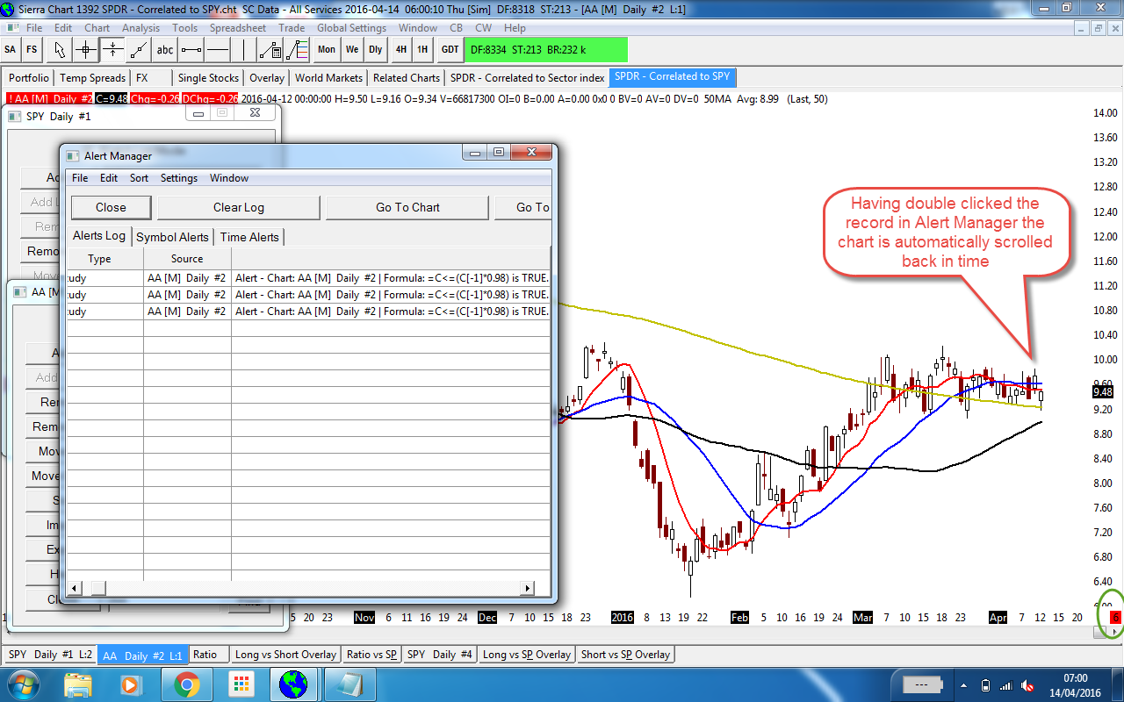
Task: Open Windows Explorer from taskbar
Action: (x=78, y=684)
